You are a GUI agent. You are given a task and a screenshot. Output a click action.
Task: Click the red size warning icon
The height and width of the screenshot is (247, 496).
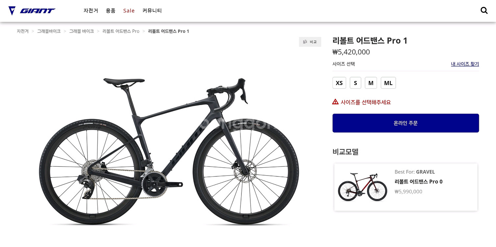tap(335, 102)
